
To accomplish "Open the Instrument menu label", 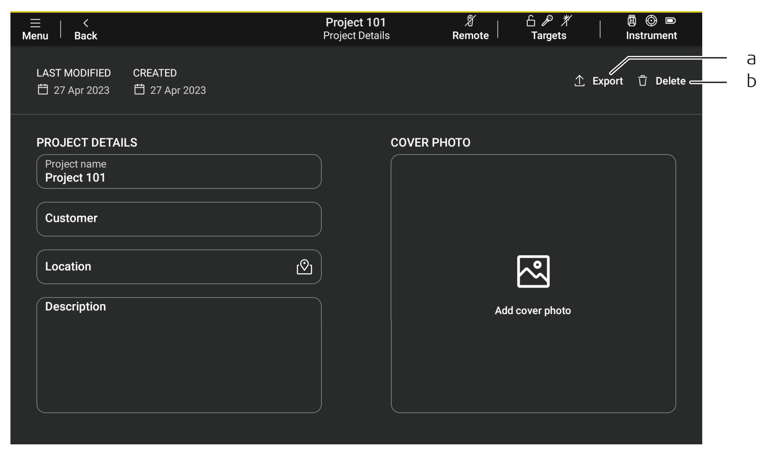I will click(651, 35).
